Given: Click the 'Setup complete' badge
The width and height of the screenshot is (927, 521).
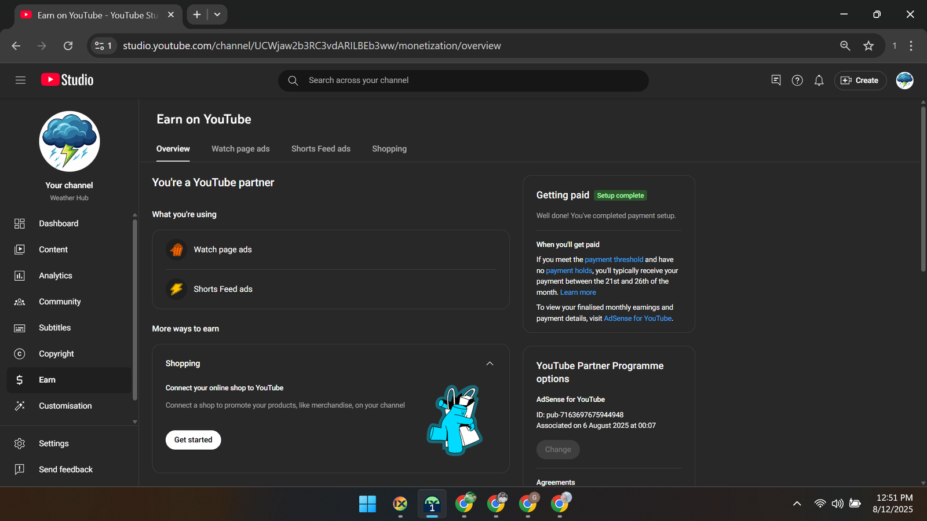Looking at the screenshot, I should point(621,196).
